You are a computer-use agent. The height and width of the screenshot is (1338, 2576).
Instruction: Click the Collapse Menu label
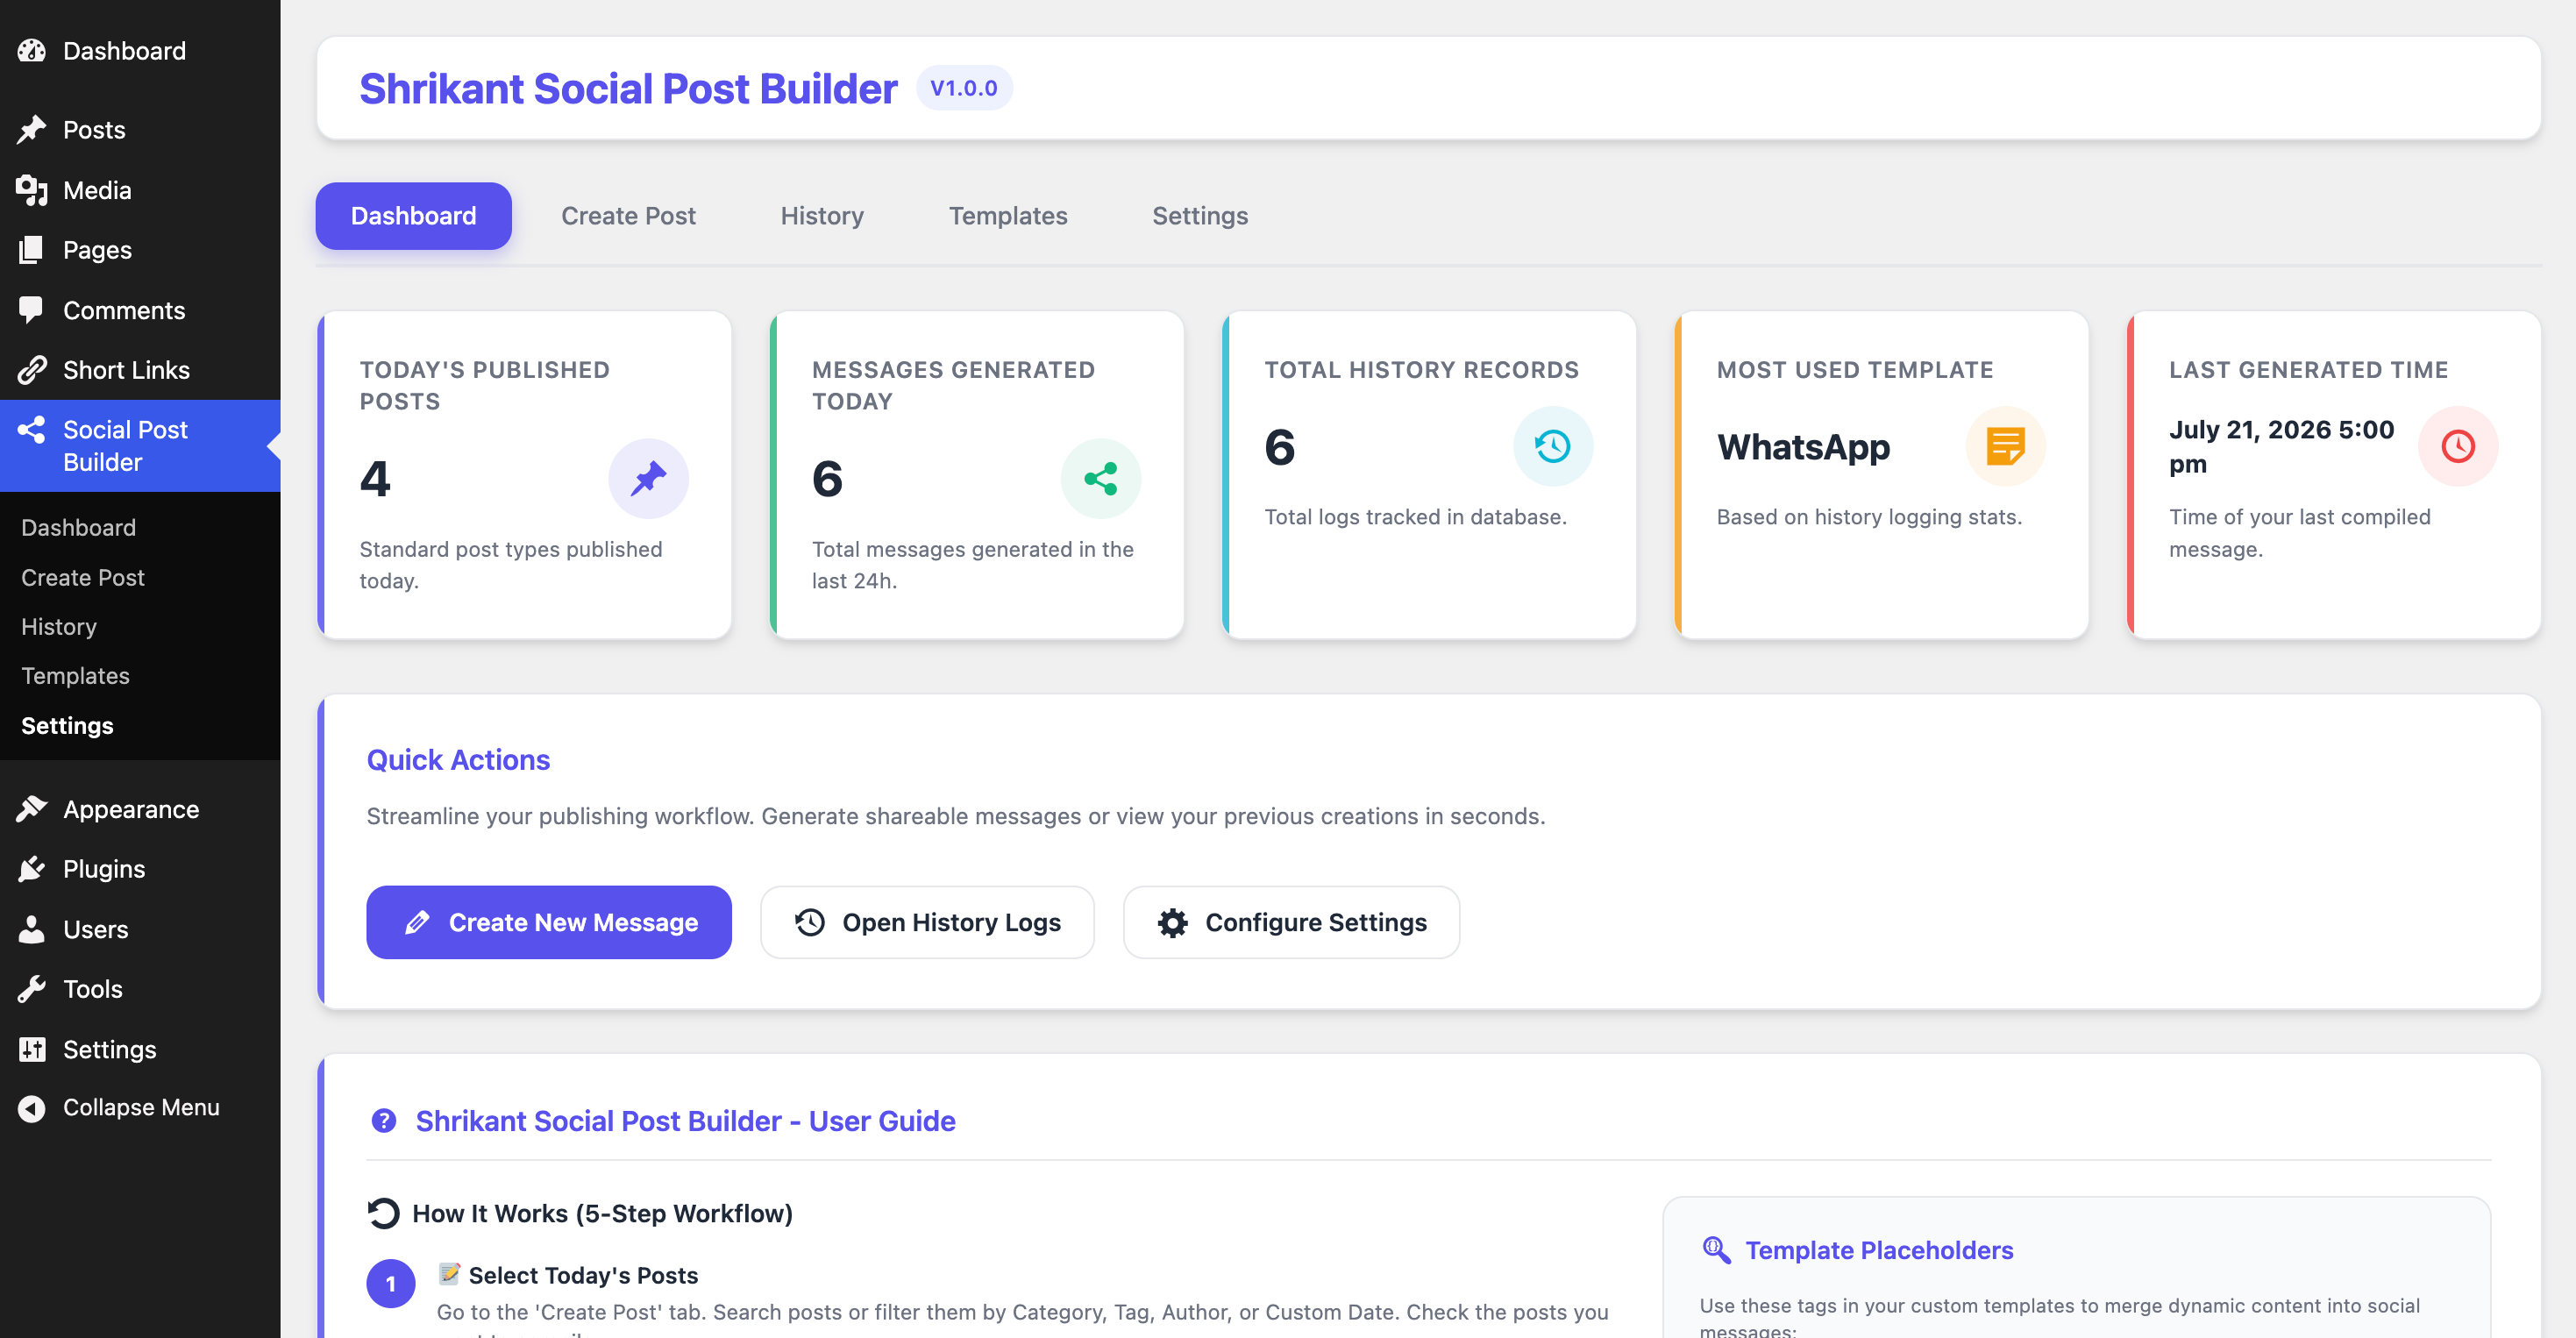[141, 1108]
